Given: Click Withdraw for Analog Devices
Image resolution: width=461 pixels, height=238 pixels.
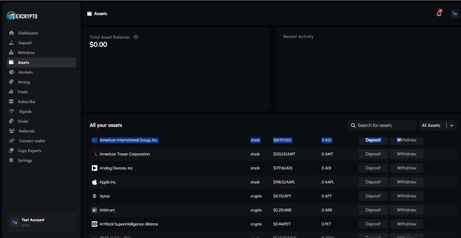Looking at the screenshot, I should pos(407,168).
